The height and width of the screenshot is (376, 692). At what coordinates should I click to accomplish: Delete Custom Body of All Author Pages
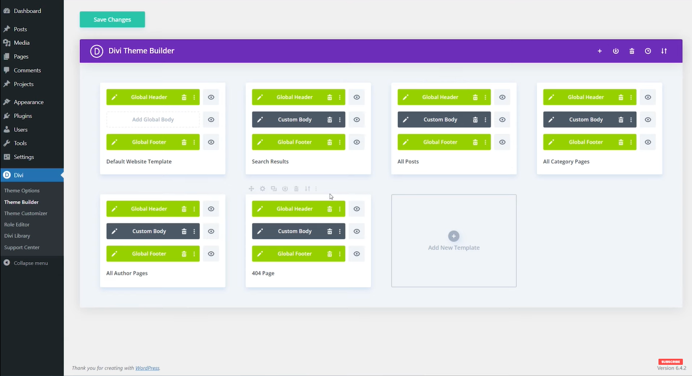coord(184,231)
